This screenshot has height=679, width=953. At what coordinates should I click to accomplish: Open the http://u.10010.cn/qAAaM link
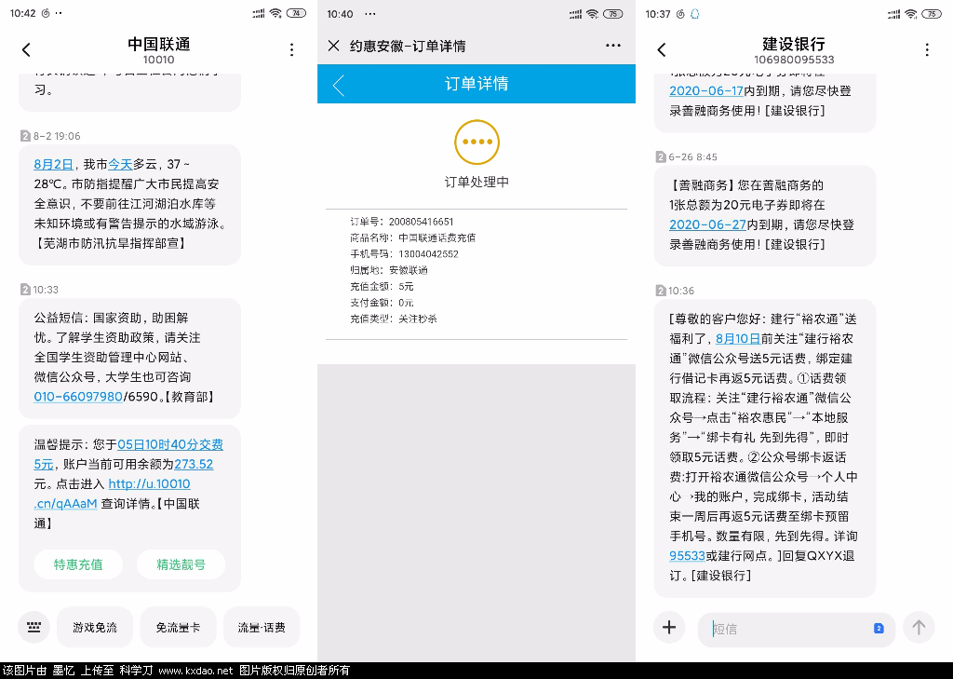pos(112,494)
